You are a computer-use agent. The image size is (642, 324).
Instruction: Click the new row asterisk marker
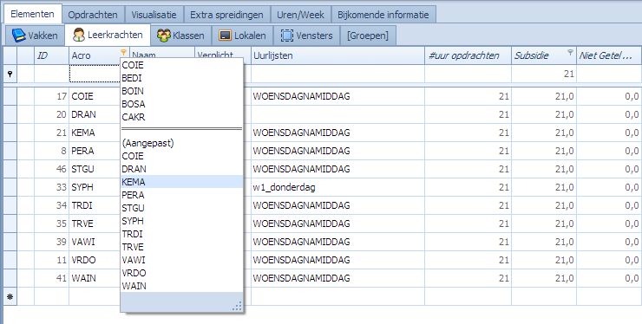point(10,296)
